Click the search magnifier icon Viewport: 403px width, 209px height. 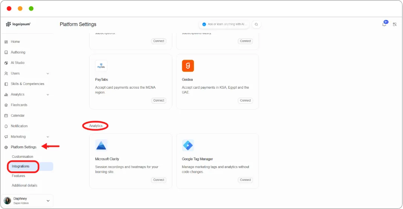coord(256,24)
